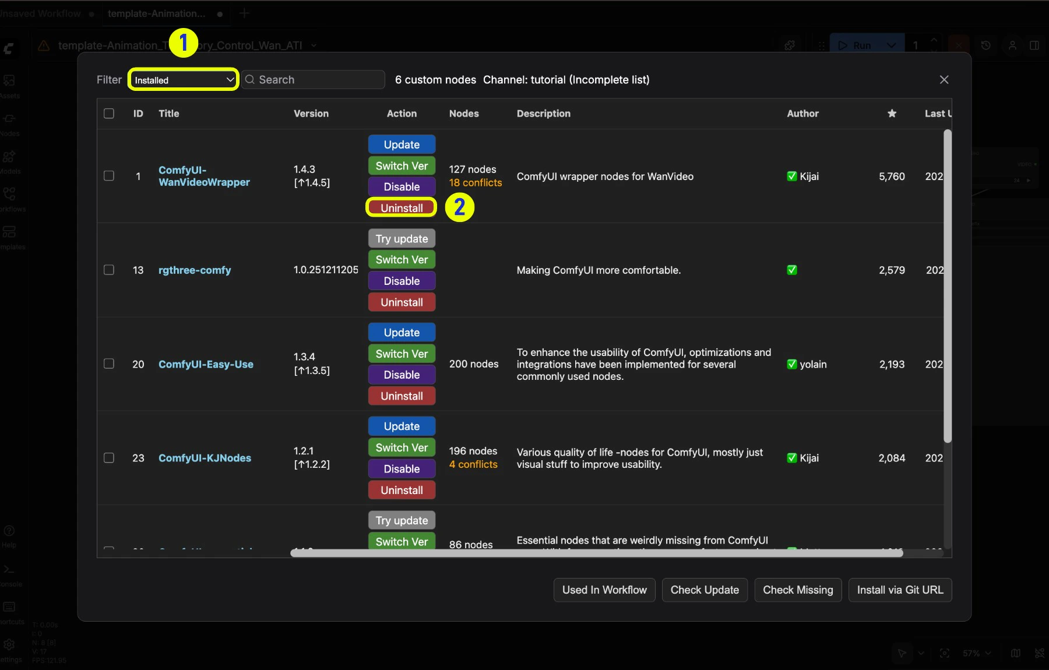Switch version of ComfyUI-KJNodes
Image resolution: width=1049 pixels, height=670 pixels.
click(x=402, y=447)
